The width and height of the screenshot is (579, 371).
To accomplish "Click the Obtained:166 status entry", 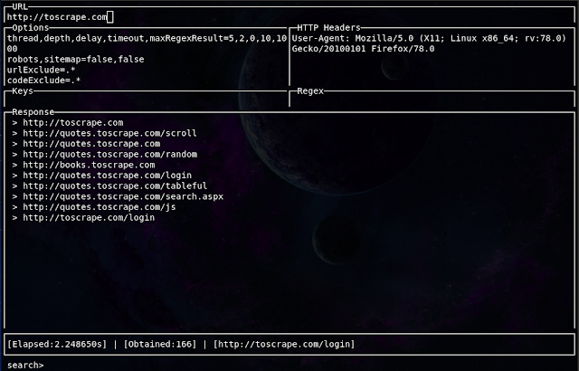I will 160,345.
